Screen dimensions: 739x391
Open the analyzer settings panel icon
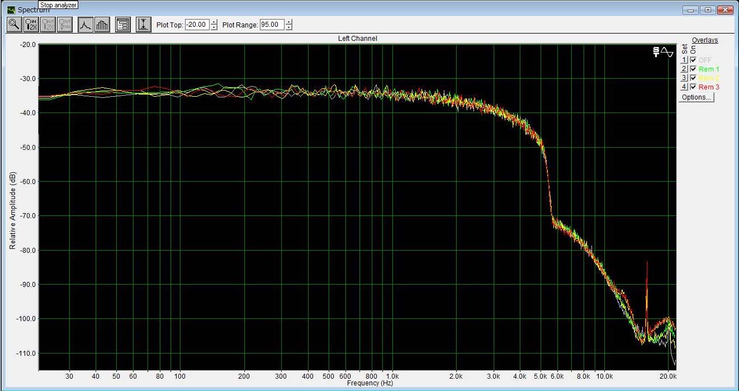point(123,25)
